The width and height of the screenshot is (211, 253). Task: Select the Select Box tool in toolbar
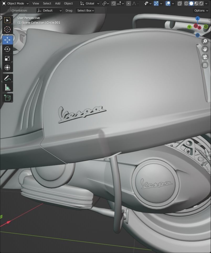click(7, 20)
